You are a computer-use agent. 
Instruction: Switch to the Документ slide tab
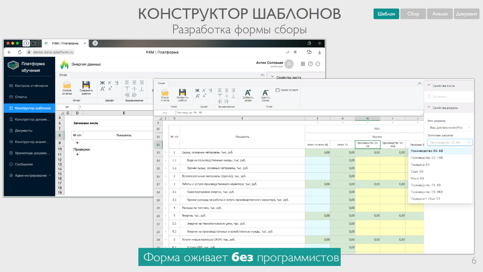point(466,14)
